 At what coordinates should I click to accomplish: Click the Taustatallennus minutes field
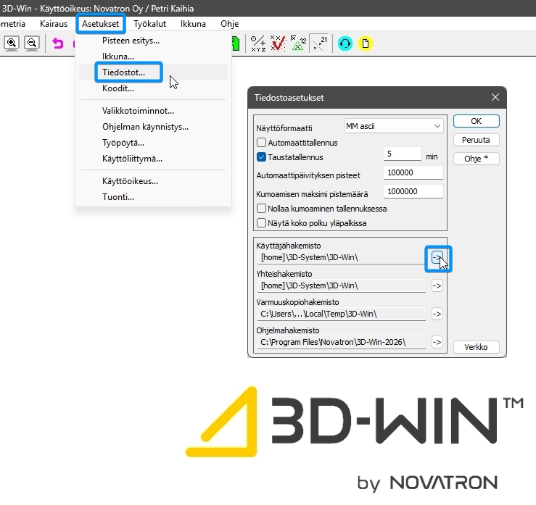403,154
